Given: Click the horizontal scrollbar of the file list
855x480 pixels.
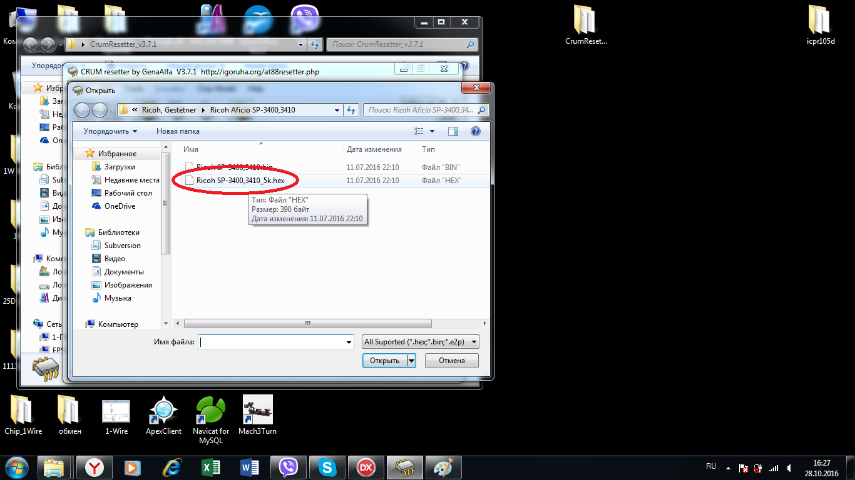Looking at the screenshot, I should 307,324.
